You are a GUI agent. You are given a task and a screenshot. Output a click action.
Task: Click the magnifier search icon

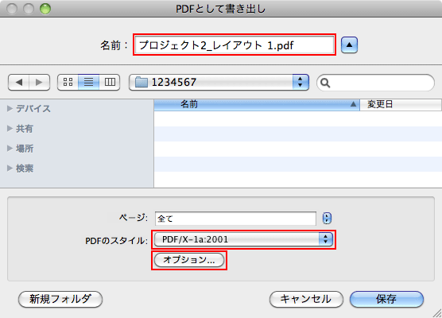325,83
